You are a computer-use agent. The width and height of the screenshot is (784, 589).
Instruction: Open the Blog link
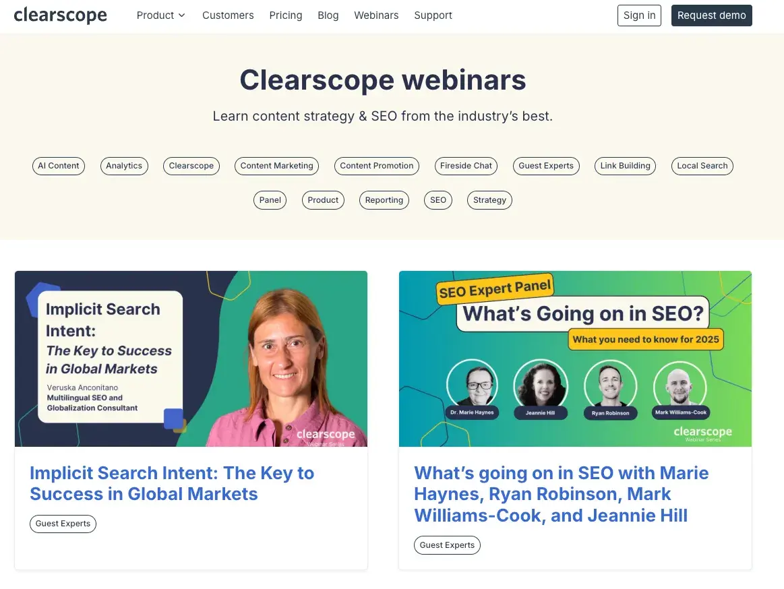click(328, 15)
